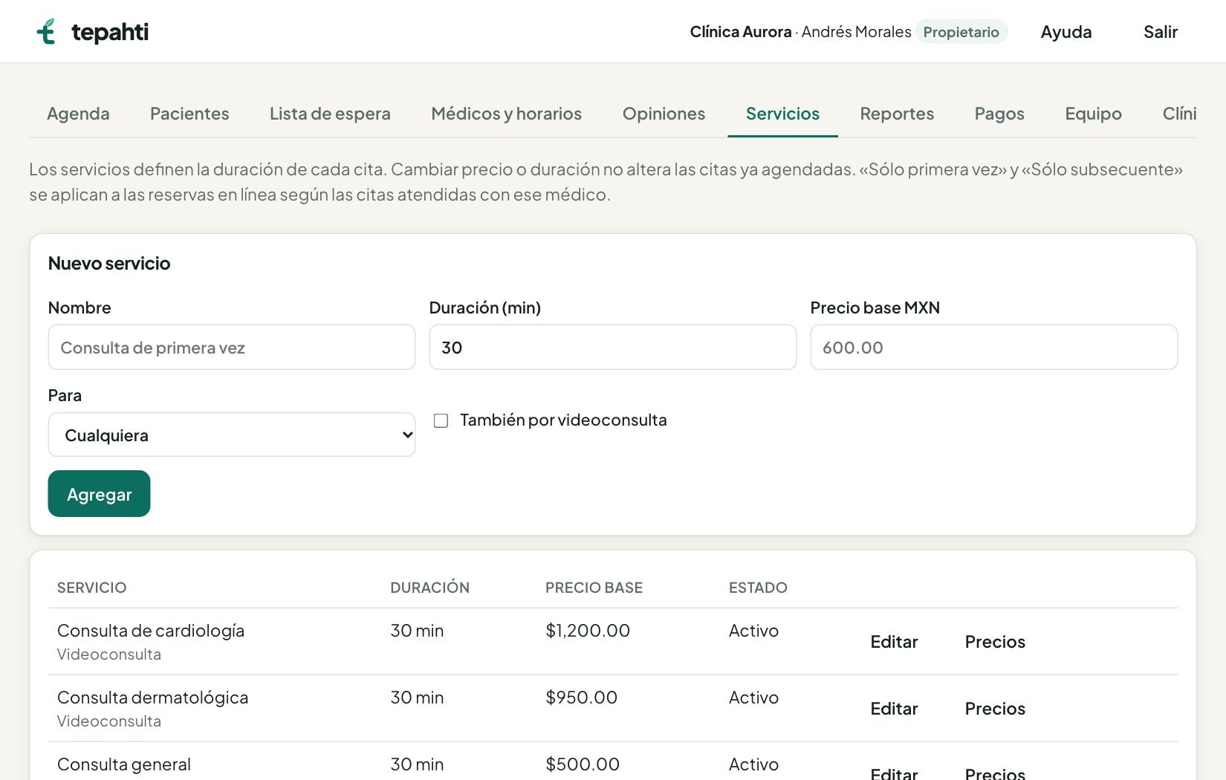Click the Precio base MXN field

point(994,347)
